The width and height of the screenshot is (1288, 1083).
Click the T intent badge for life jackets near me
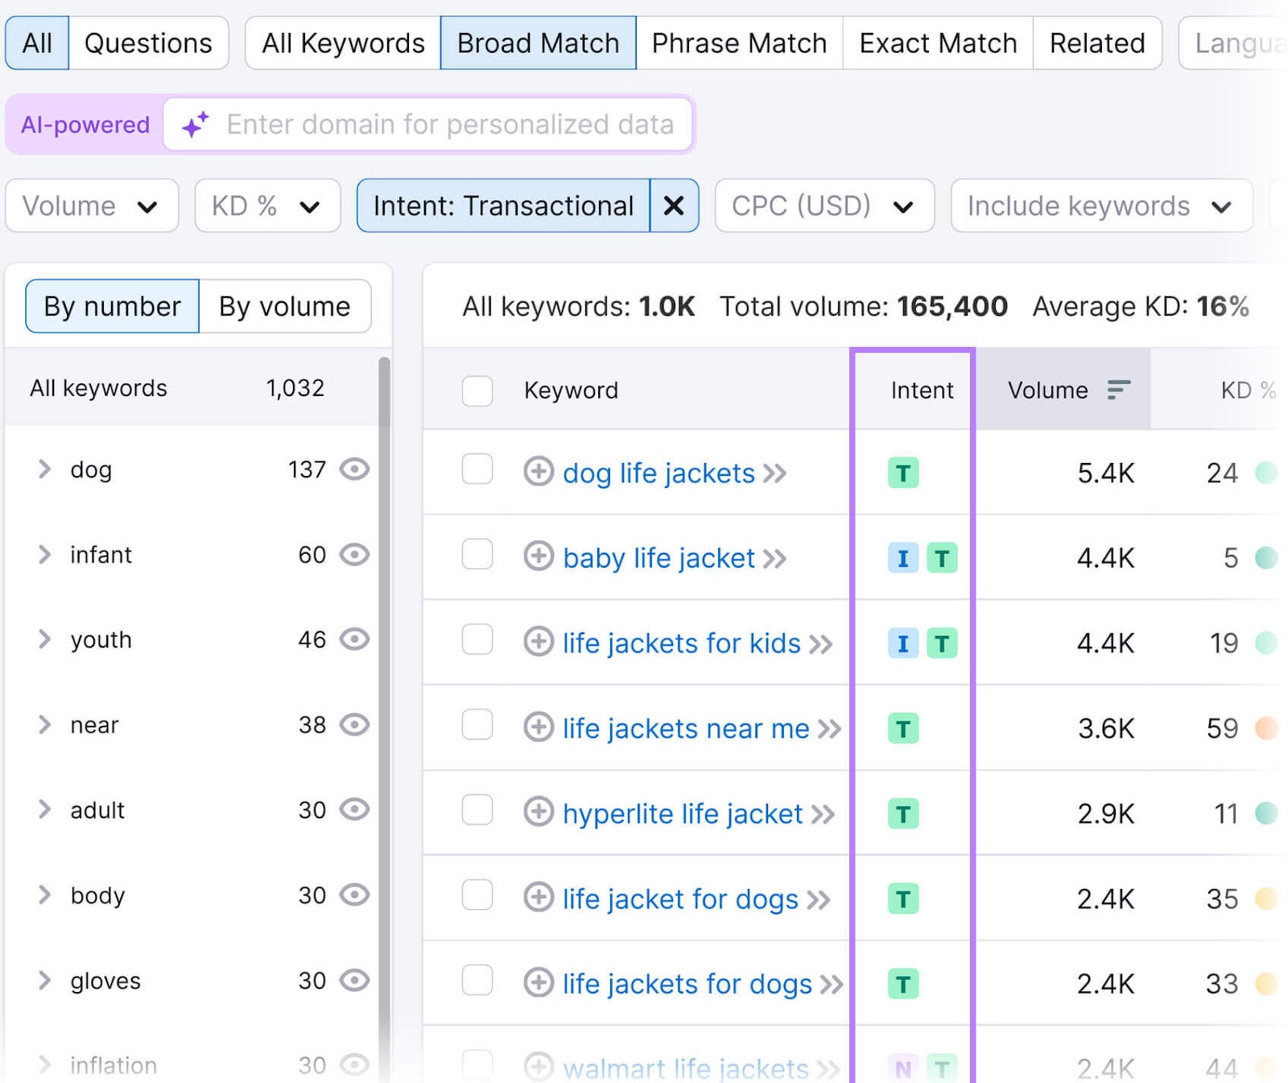pyautogui.click(x=903, y=729)
